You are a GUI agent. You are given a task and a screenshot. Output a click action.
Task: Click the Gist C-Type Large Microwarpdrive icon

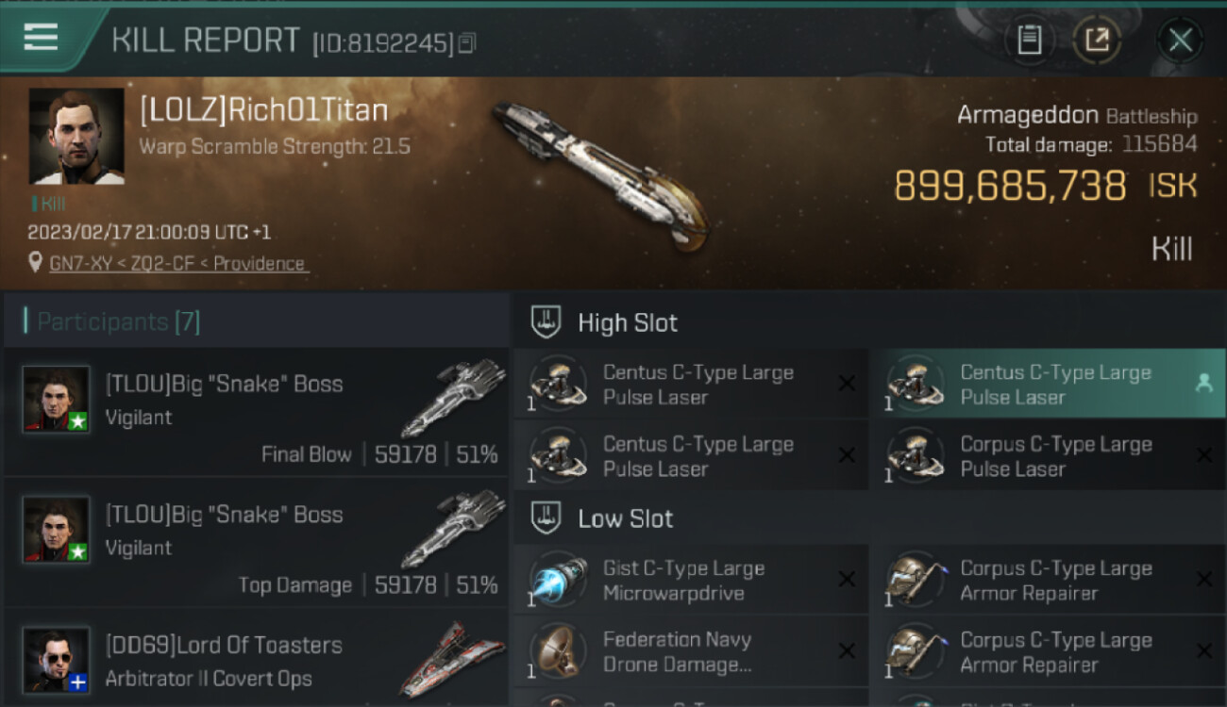[558, 581]
